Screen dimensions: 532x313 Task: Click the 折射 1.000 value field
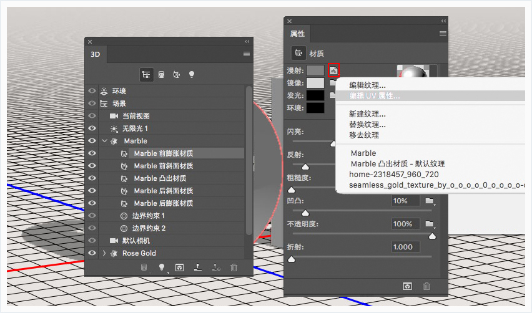405,247
